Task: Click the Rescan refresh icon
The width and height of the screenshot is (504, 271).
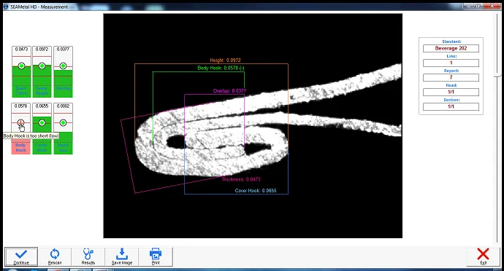Action: pos(55,256)
